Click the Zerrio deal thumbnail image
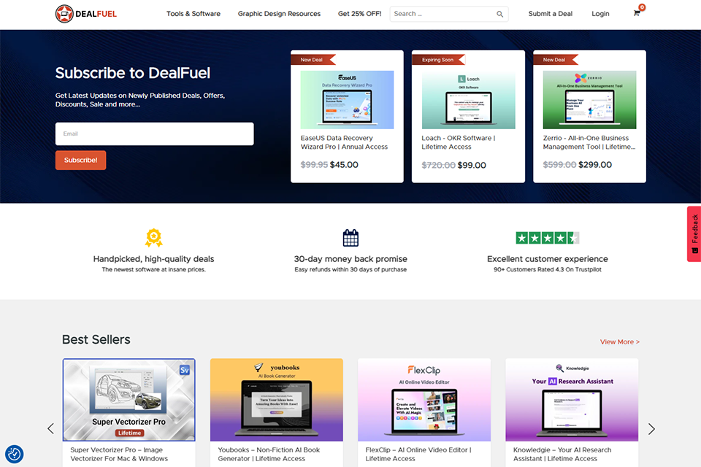 [589, 100]
